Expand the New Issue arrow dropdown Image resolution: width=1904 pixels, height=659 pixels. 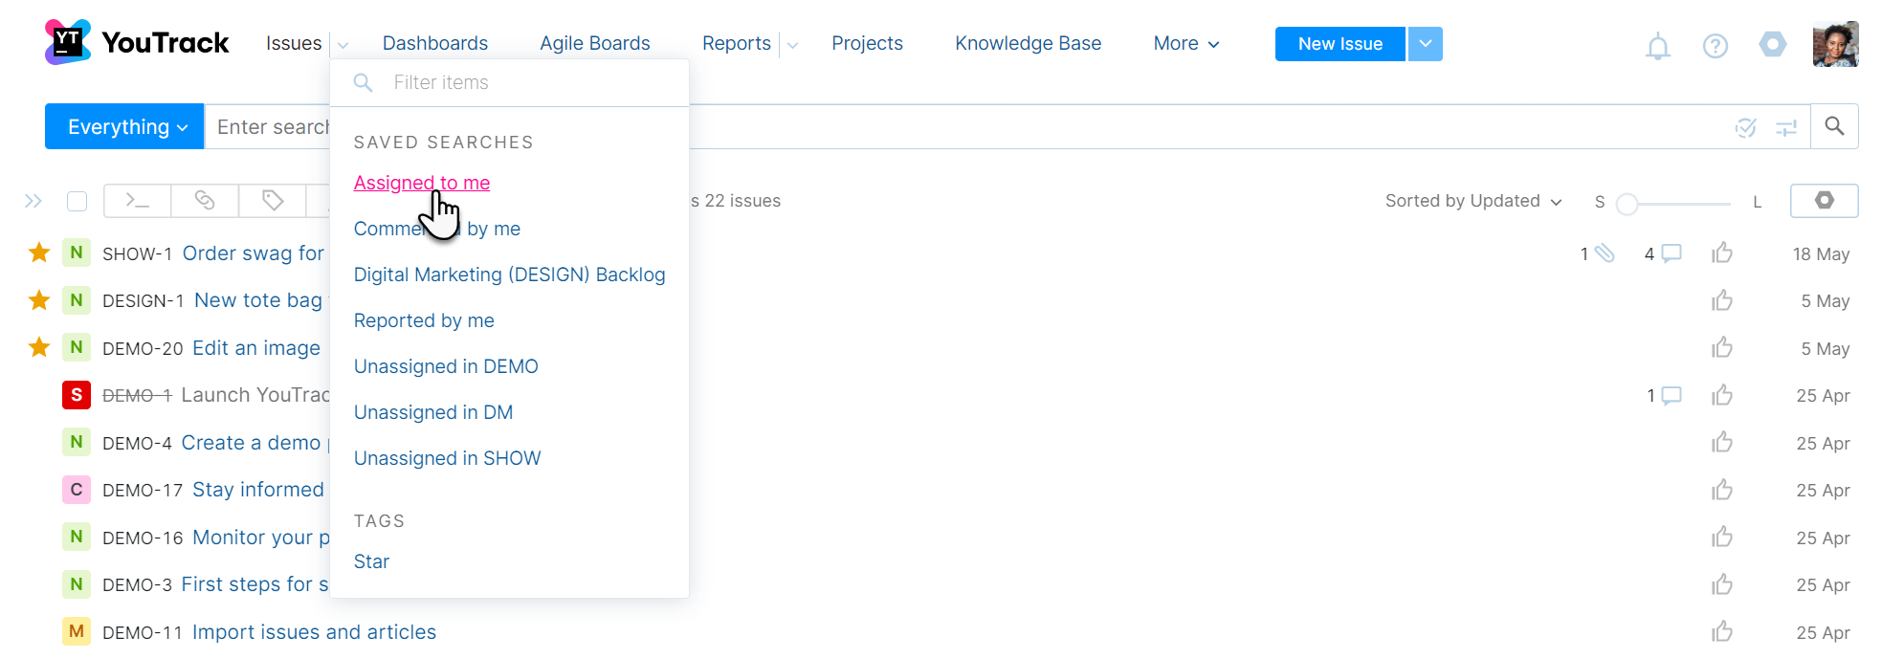(x=1425, y=44)
